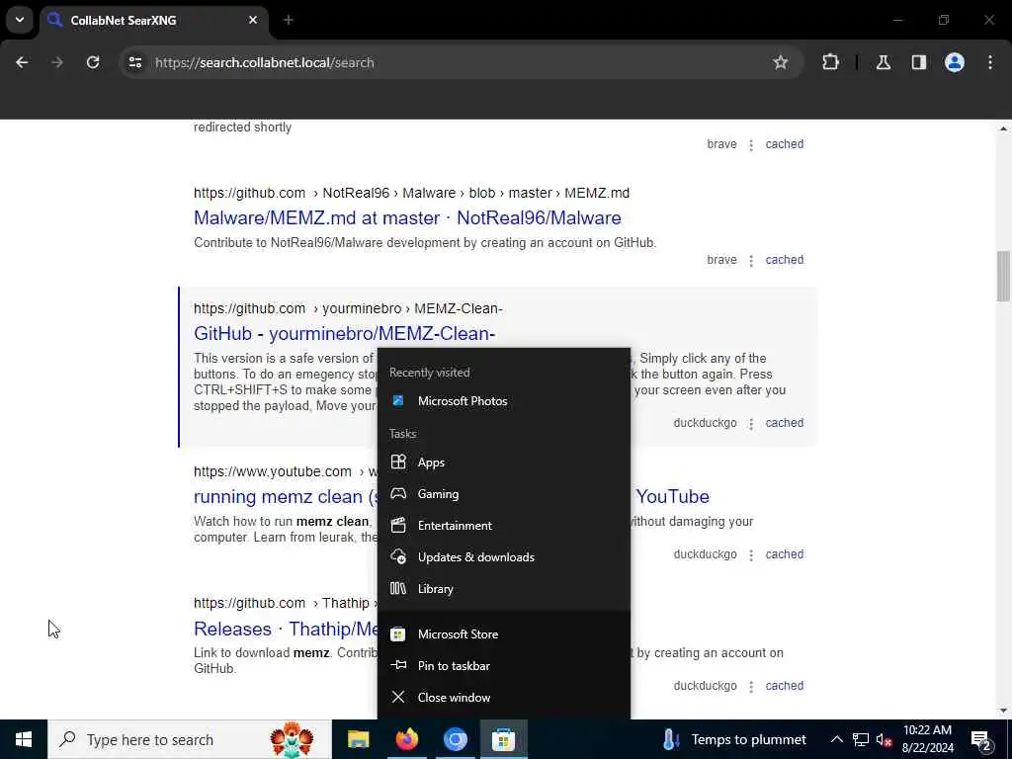Click brave label beside redirected shortly result

point(721,144)
